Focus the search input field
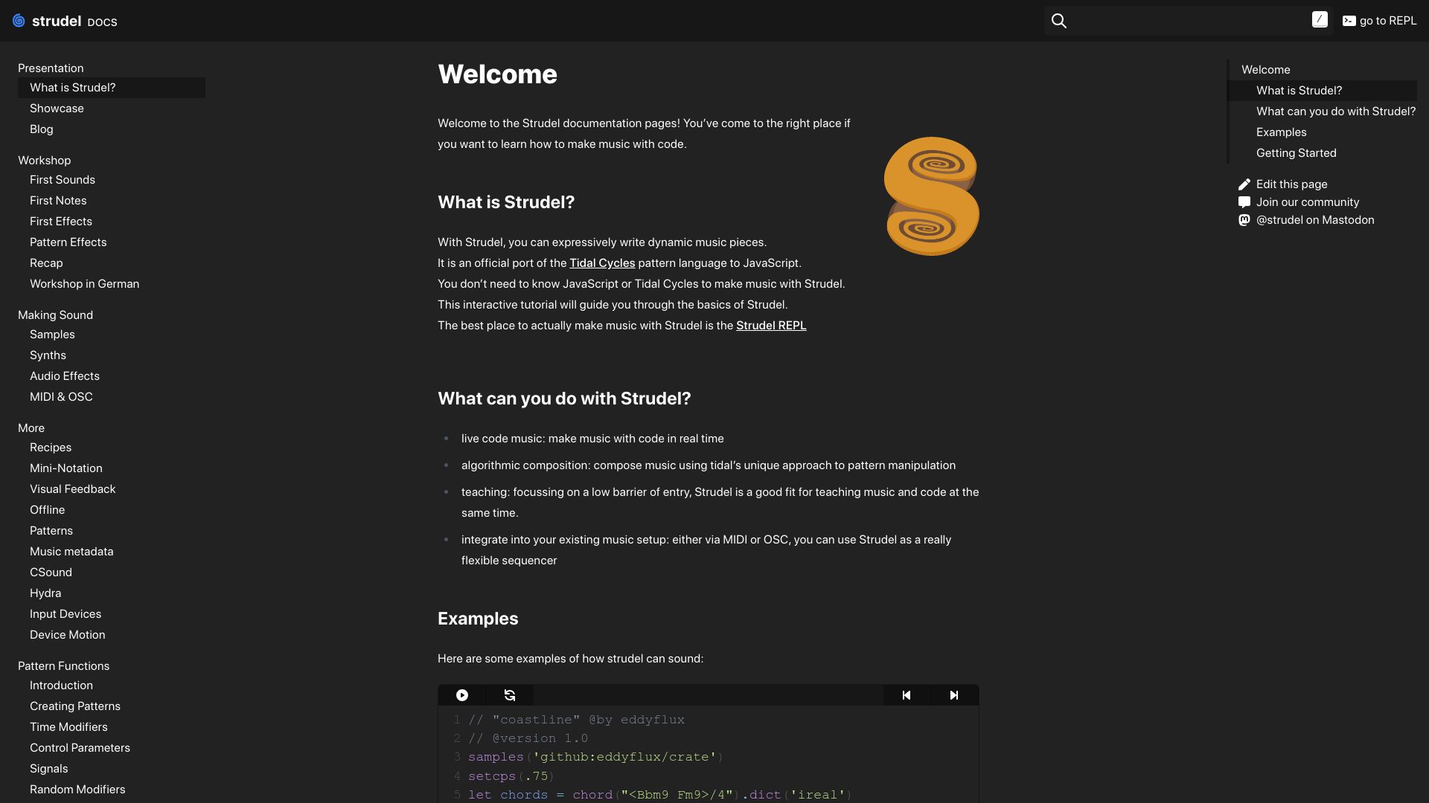Viewport: 1429px width, 803px height. [1189, 21]
